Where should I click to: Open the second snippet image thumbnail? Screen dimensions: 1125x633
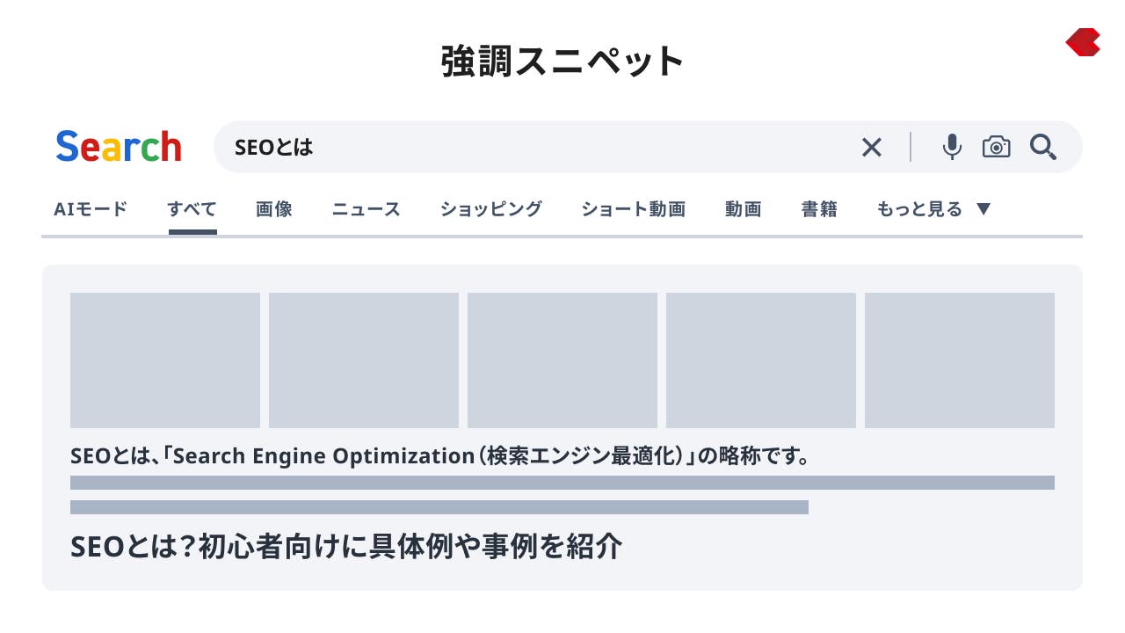coord(364,360)
